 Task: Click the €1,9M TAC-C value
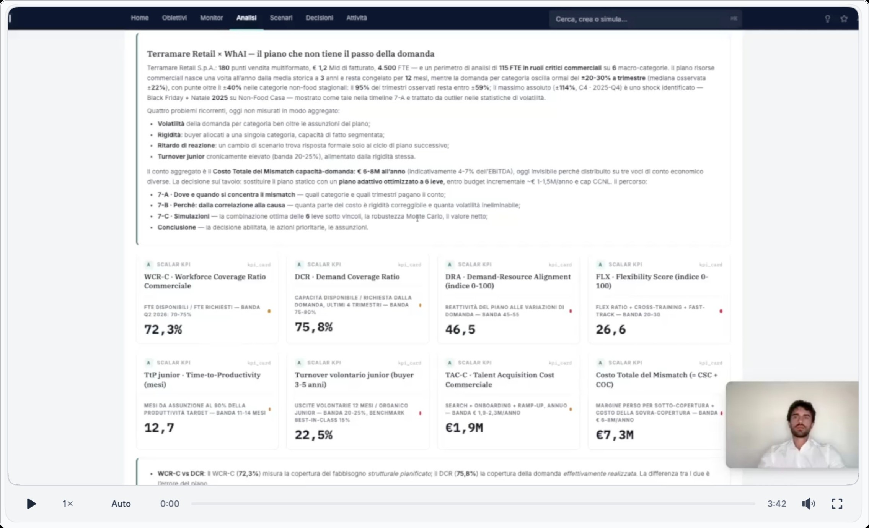tap(464, 428)
